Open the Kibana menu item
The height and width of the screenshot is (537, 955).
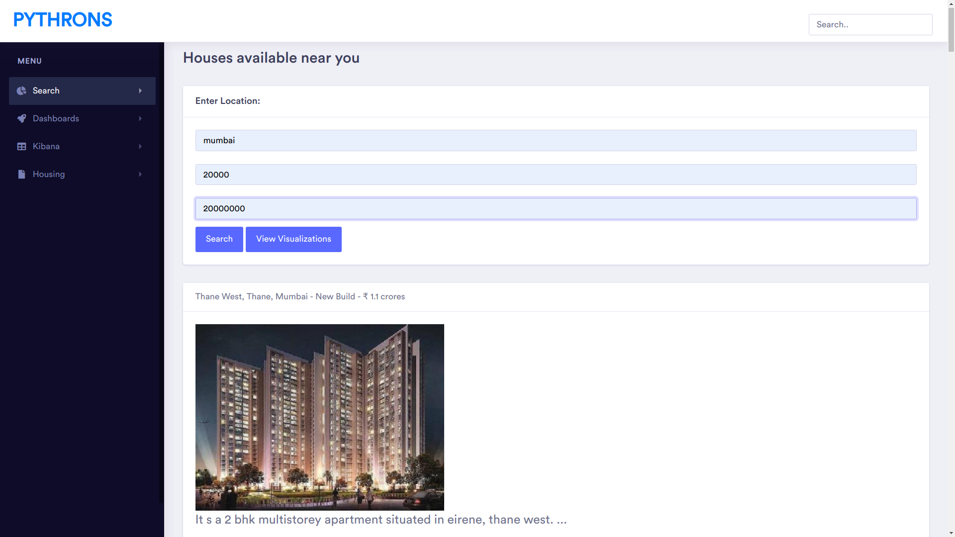[x=46, y=146]
